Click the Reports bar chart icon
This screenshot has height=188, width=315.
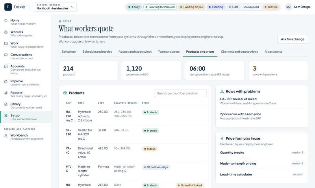[x=6, y=93]
